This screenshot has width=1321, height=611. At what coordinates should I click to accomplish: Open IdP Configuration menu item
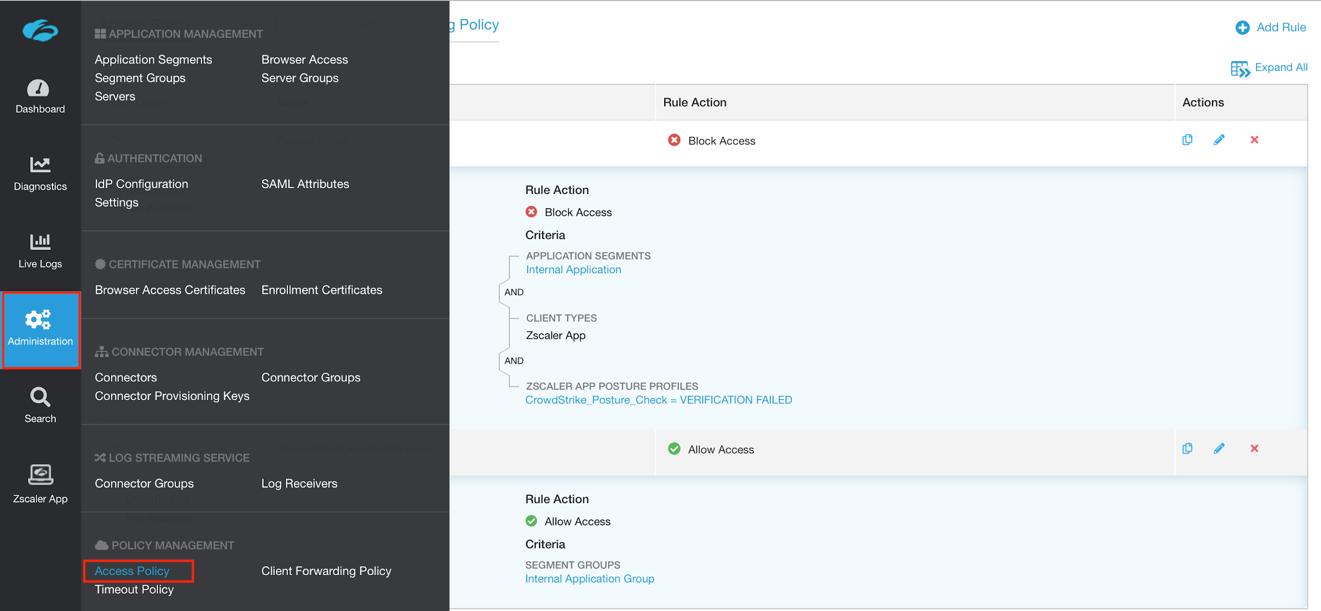[x=141, y=184]
